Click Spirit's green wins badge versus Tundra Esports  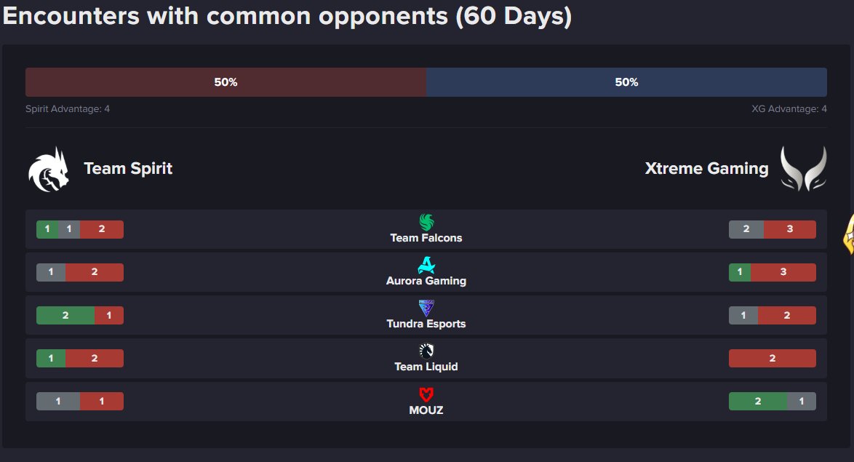pos(65,316)
